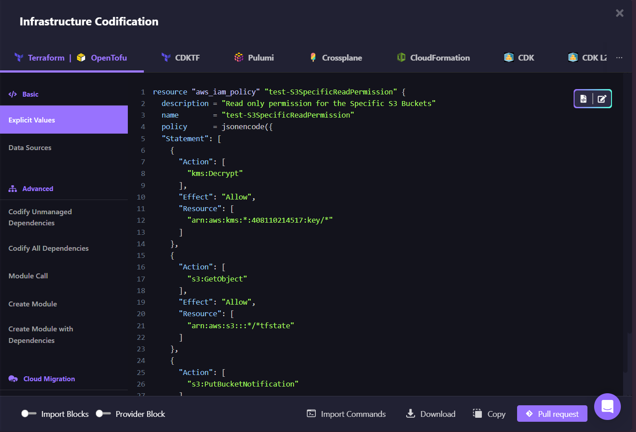The width and height of the screenshot is (636, 432).
Task: Click the s3 tfstate ARN line
Action: (241, 326)
